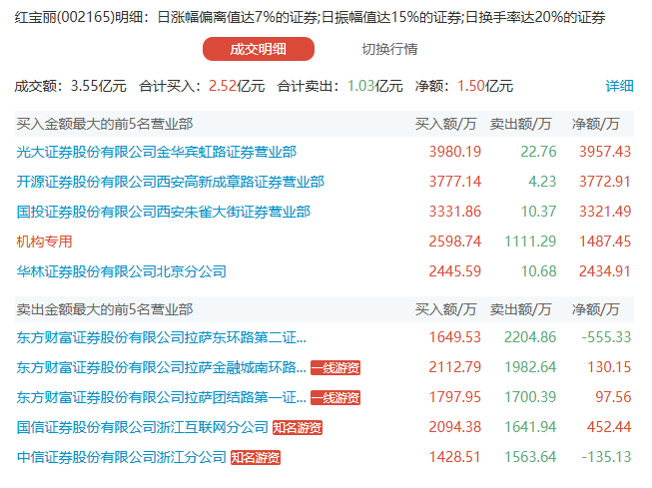Open 华林证券北京分公司 link
652x488 pixels.
pyautogui.click(x=122, y=271)
